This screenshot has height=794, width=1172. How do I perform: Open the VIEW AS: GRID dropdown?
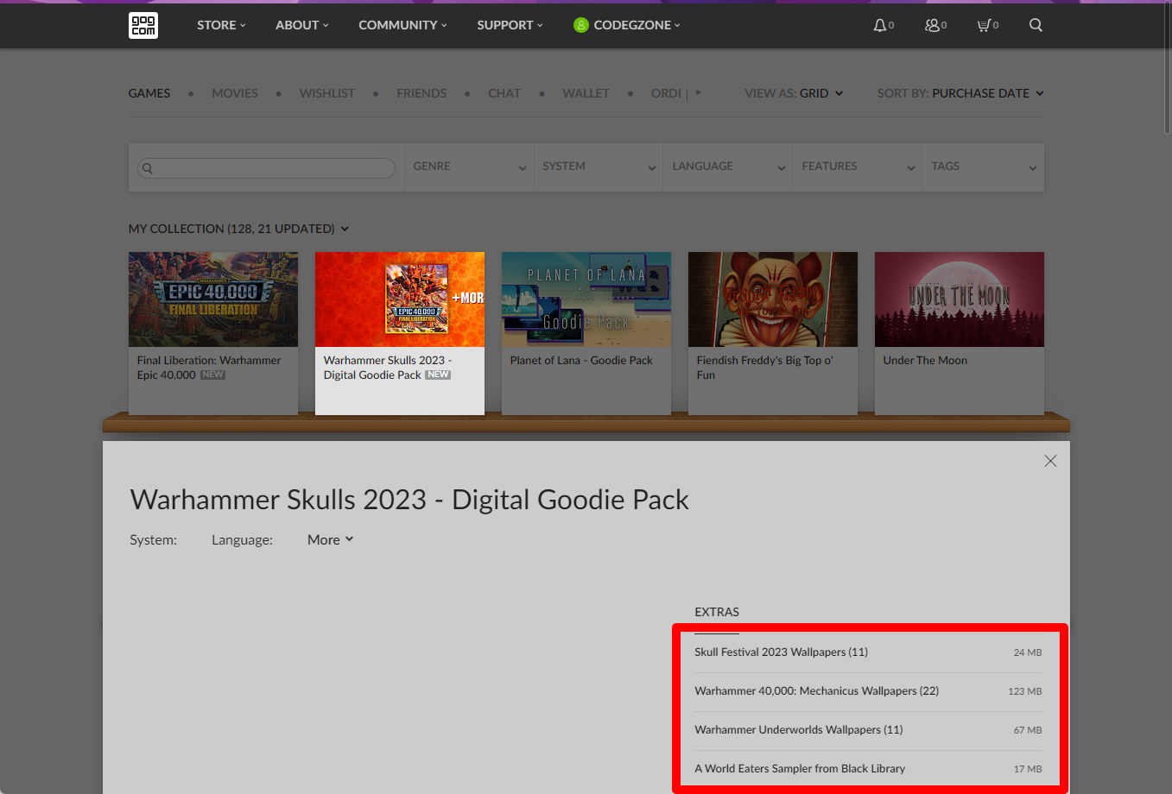tap(794, 93)
